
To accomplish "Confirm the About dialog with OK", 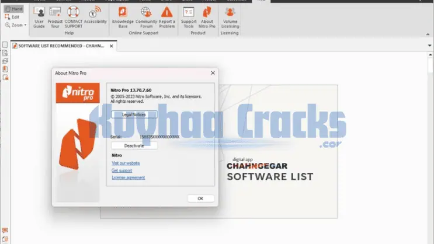I will 200,198.
